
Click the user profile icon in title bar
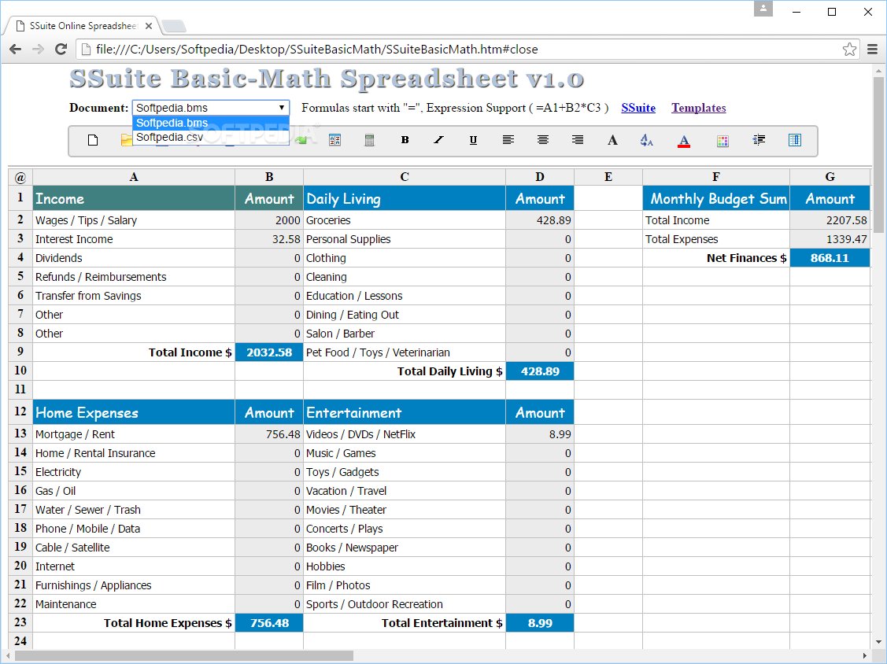coord(763,9)
